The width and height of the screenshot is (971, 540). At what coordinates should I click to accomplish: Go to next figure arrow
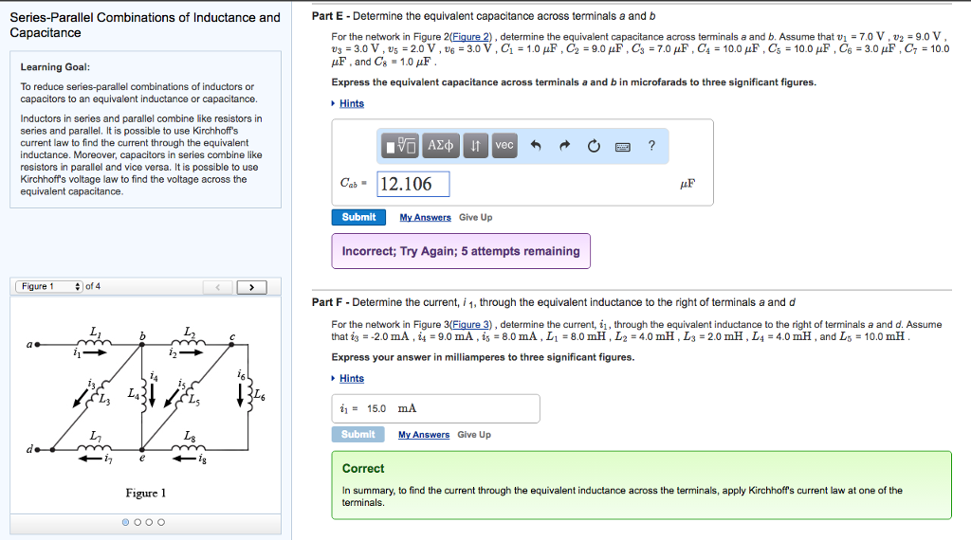click(x=251, y=287)
